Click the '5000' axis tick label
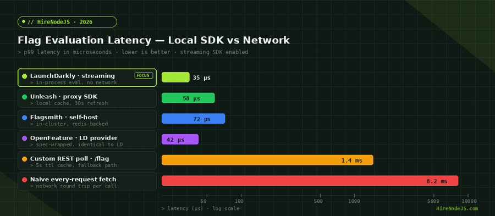Image resolution: width=495 pixels, height=216 pixels. click(x=433, y=201)
